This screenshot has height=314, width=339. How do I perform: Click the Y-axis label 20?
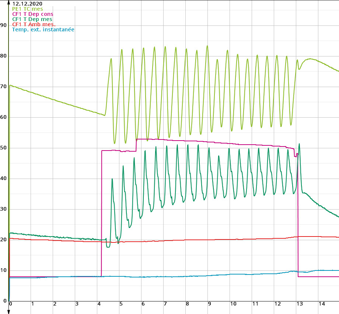tap(3, 240)
